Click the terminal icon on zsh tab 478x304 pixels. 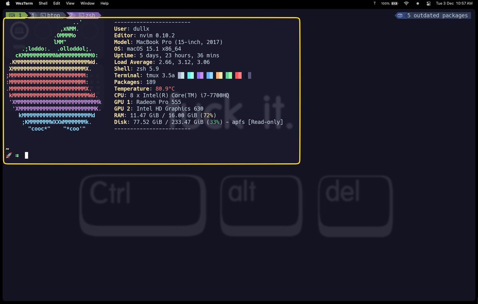pos(81,16)
